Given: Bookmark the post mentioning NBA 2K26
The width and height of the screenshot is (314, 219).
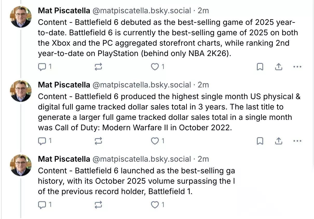Looking at the screenshot, I should [x=260, y=67].
